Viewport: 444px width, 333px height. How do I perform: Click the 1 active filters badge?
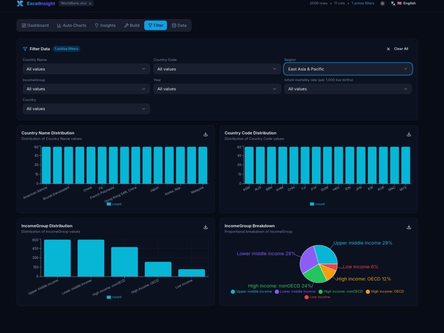pyautogui.click(x=66, y=49)
